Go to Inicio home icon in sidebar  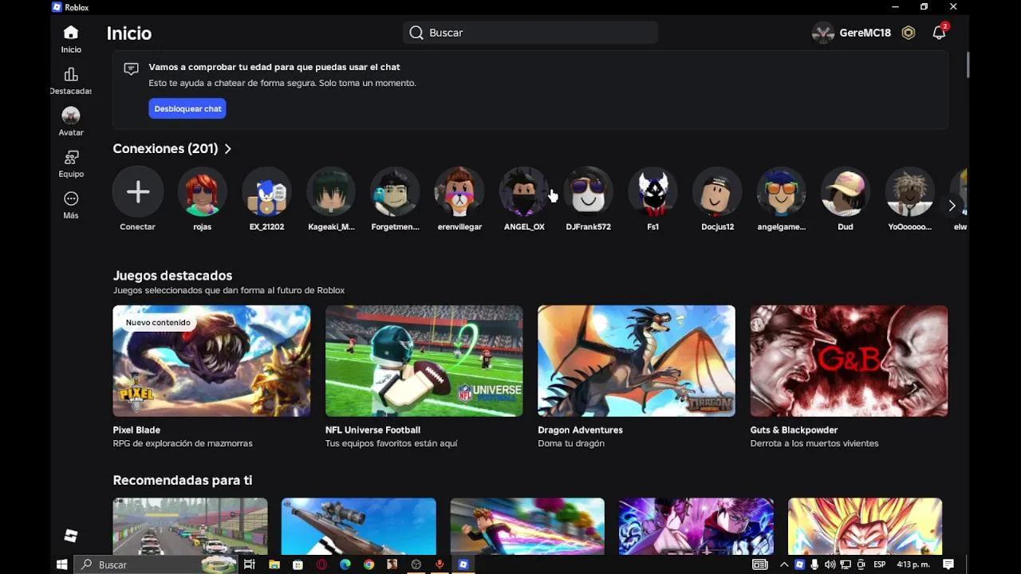[71, 33]
